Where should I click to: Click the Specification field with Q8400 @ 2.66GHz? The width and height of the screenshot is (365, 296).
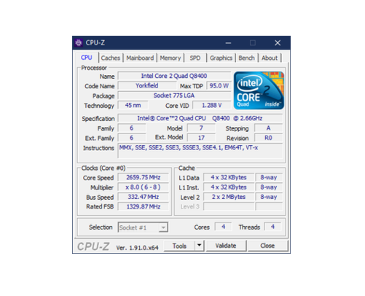(x=200, y=118)
